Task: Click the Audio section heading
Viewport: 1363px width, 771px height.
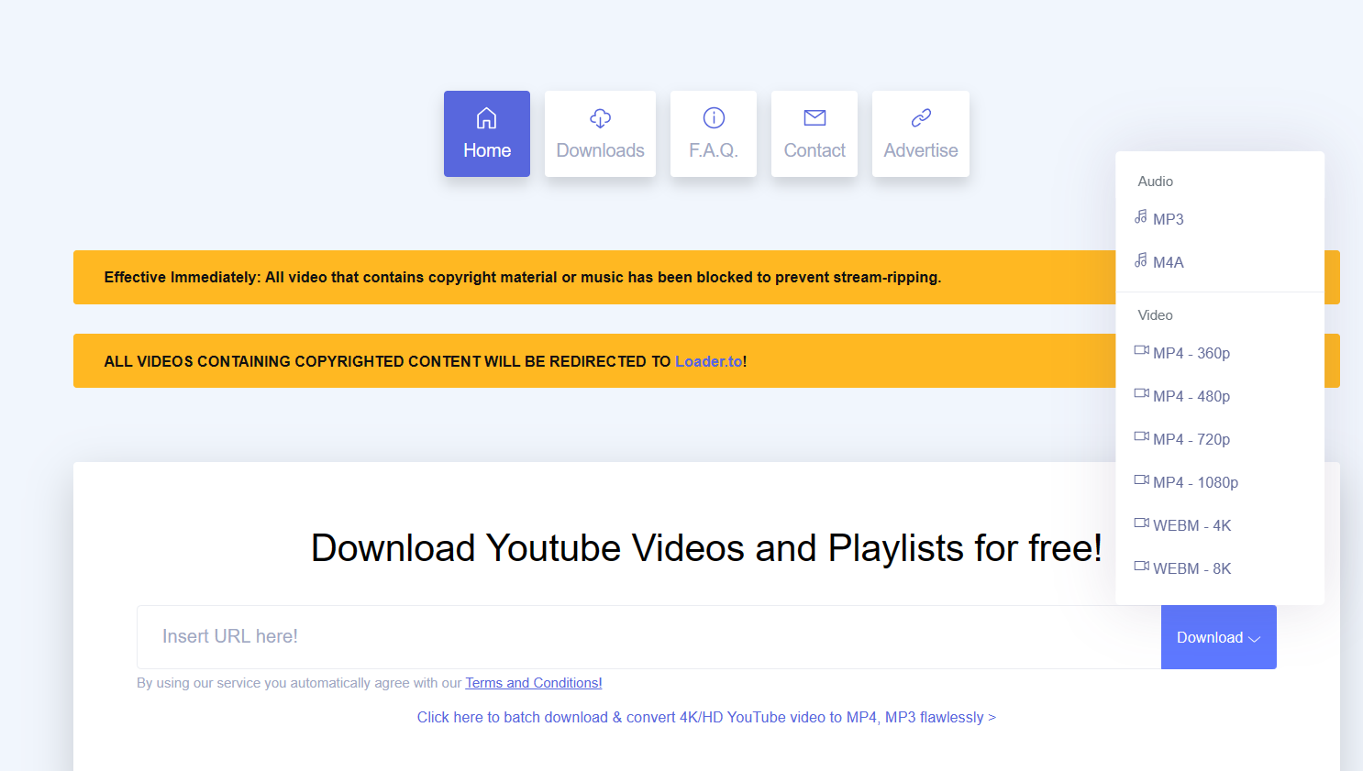Action: [1156, 182]
